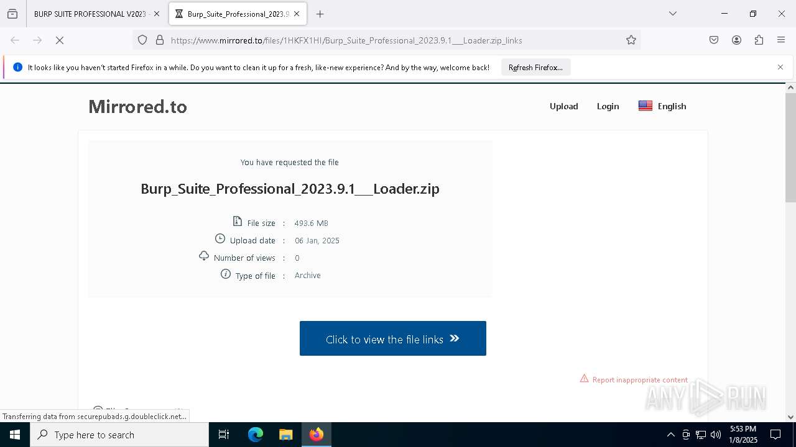Click the Refresh Firefox button
This screenshot has height=447, width=796.
535,68
